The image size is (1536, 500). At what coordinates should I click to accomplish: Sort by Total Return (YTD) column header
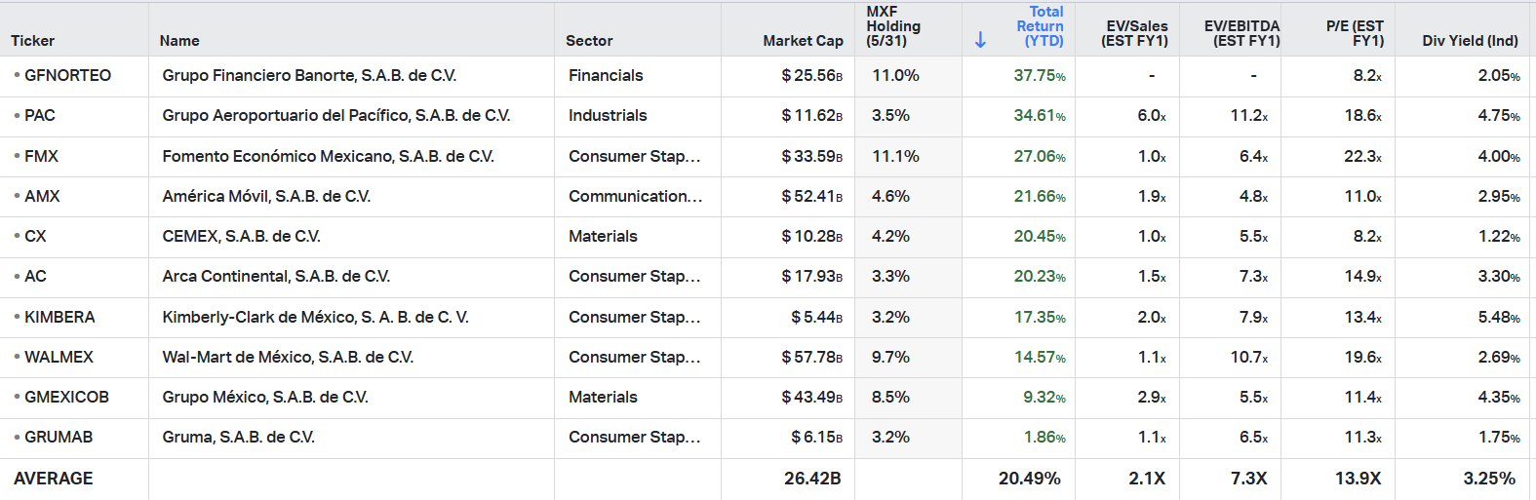point(1040,26)
